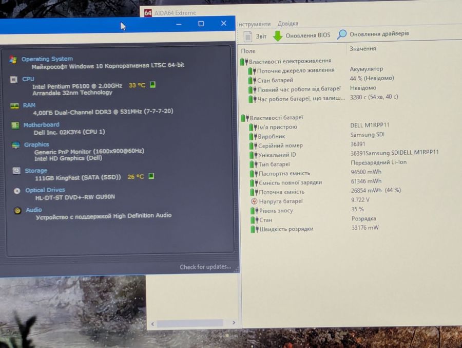Click the Optical Drives disc icon

17,191
